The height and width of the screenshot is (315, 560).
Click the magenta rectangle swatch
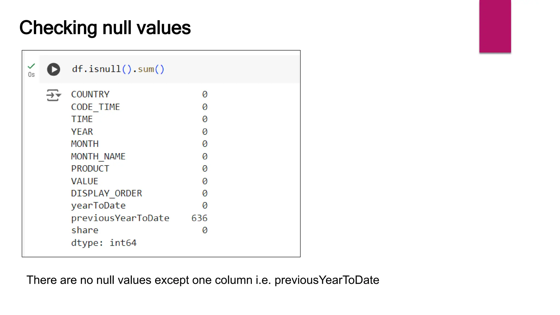coord(495,26)
